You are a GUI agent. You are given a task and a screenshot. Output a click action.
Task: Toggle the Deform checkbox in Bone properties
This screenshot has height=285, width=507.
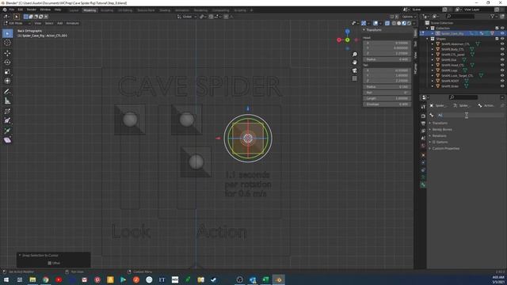(434, 142)
